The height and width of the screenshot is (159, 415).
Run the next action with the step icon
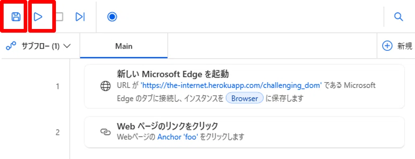80,17
